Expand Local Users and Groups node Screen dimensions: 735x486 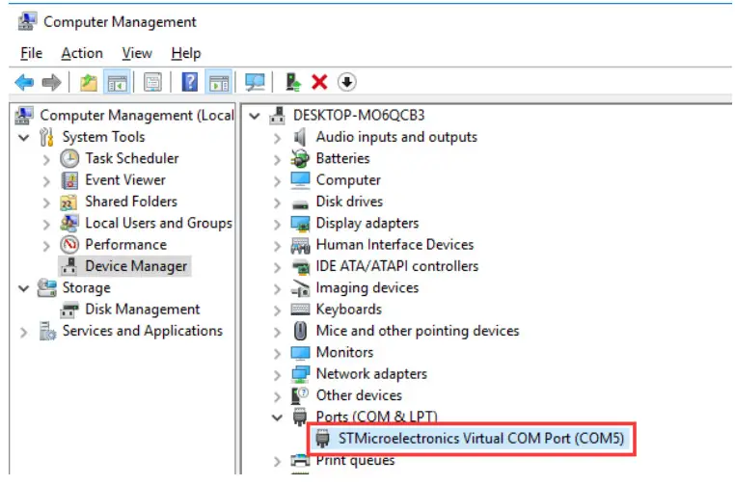click(46, 225)
